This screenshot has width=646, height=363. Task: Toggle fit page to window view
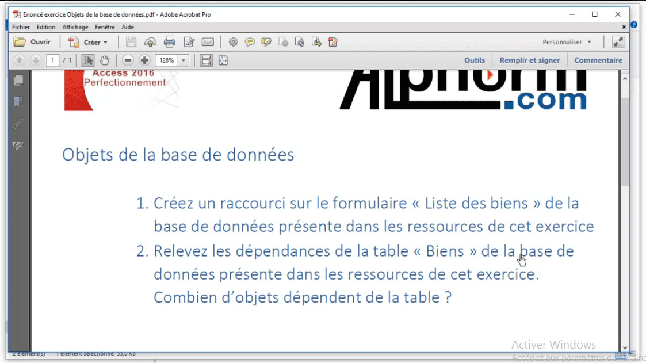tap(223, 60)
